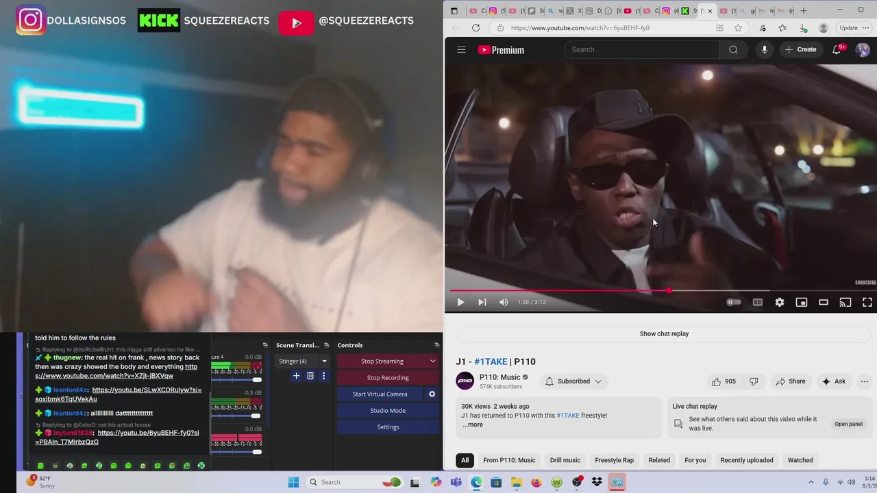
Task: Open P110: Music channel avatar
Action: coord(465,381)
